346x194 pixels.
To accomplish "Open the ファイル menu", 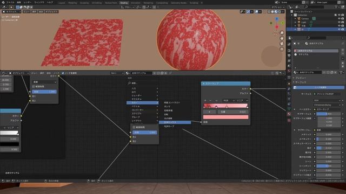I will tap(10, 2).
